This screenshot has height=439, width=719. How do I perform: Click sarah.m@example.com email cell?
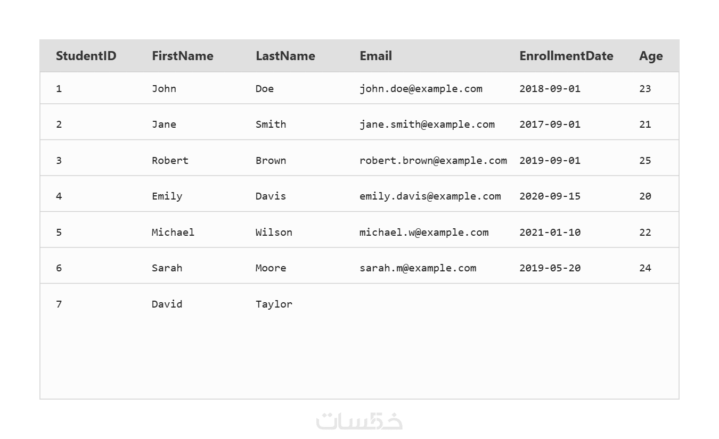click(x=418, y=268)
